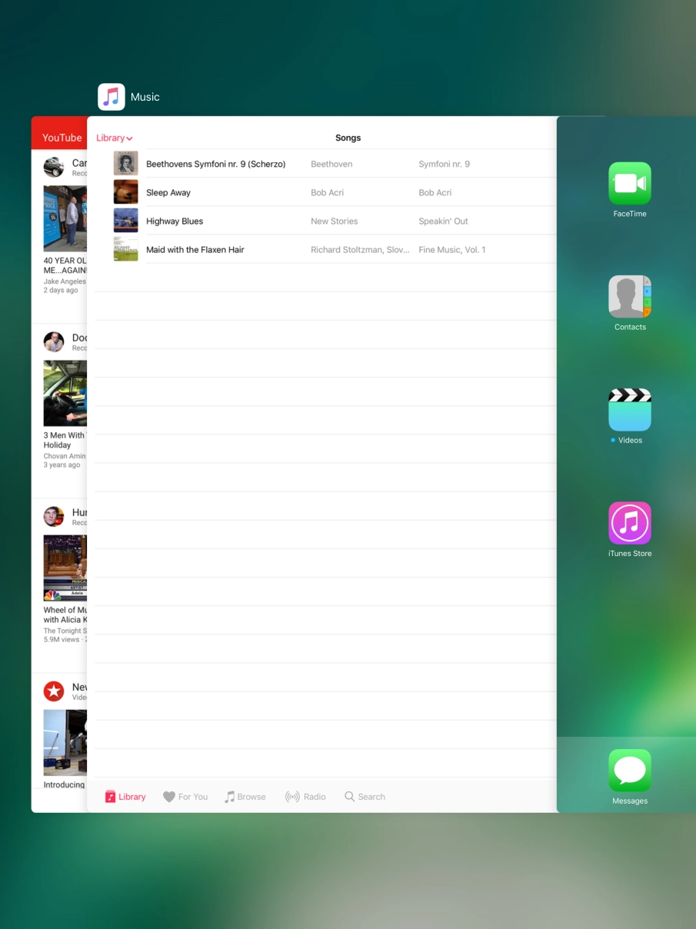The width and height of the screenshot is (696, 929).
Task: Tap the For You heart icon
Action: click(185, 796)
